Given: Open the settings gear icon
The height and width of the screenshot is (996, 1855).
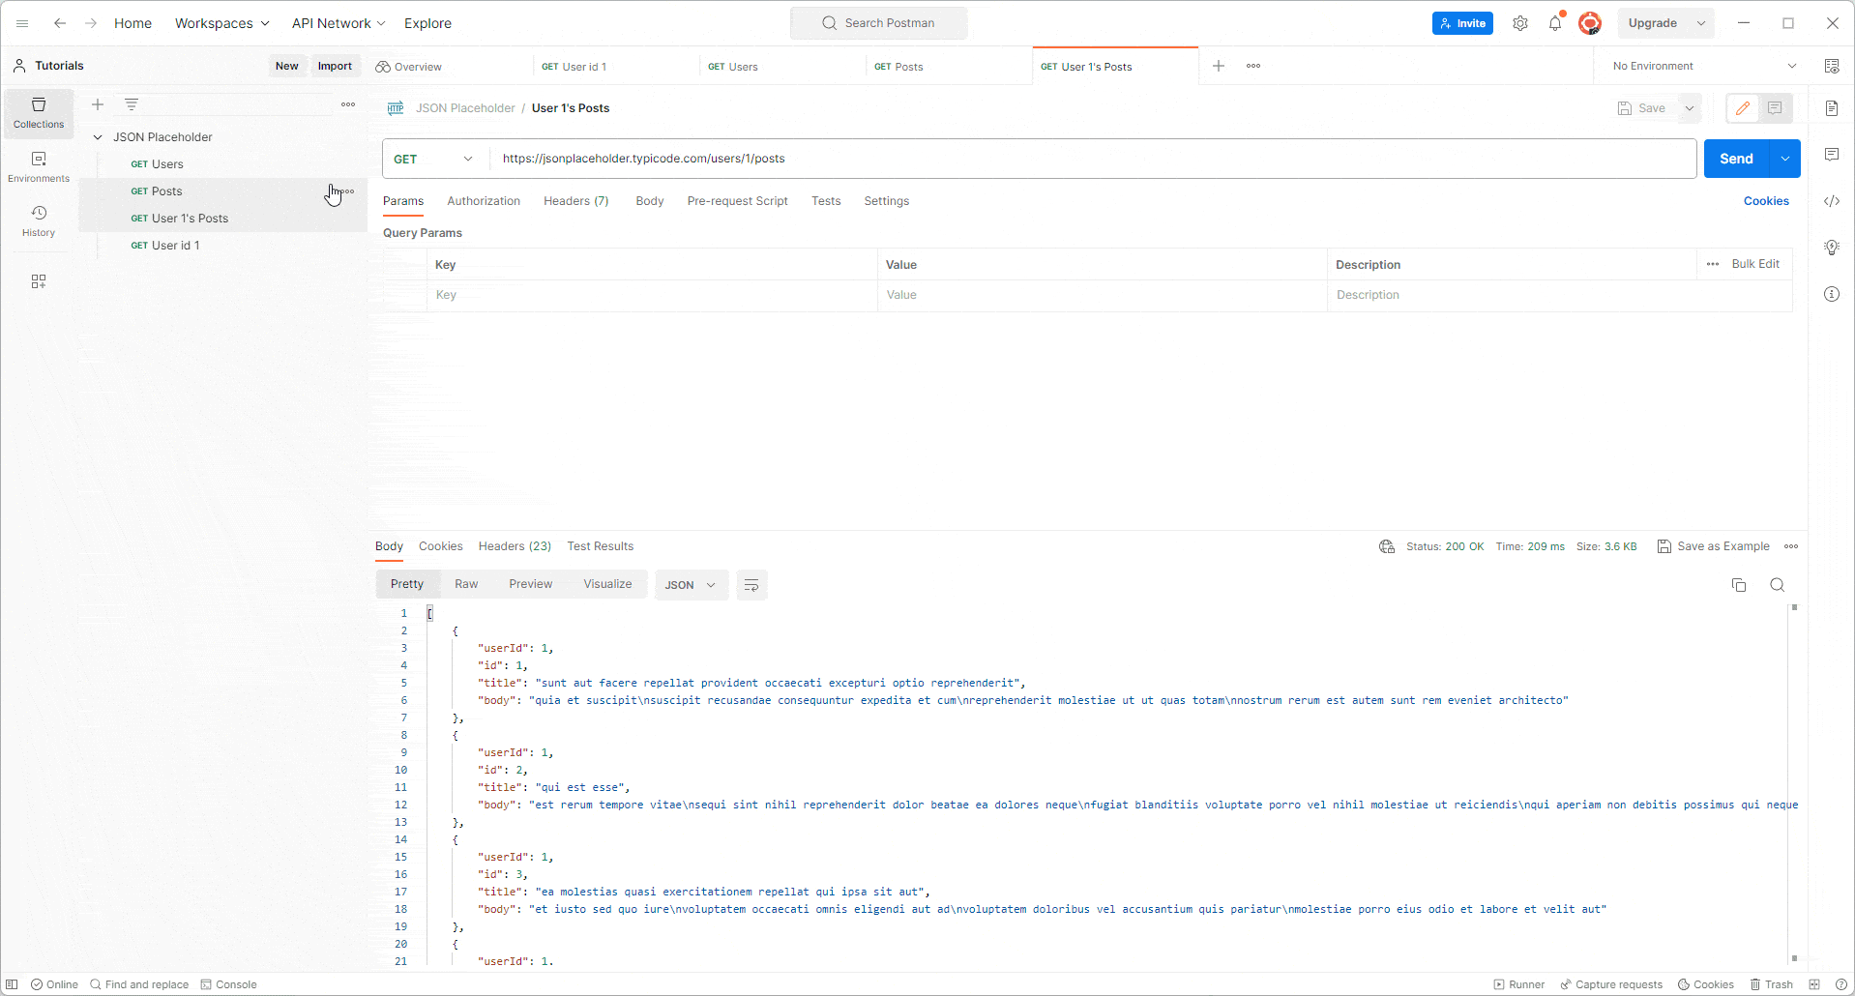Looking at the screenshot, I should coord(1520,23).
